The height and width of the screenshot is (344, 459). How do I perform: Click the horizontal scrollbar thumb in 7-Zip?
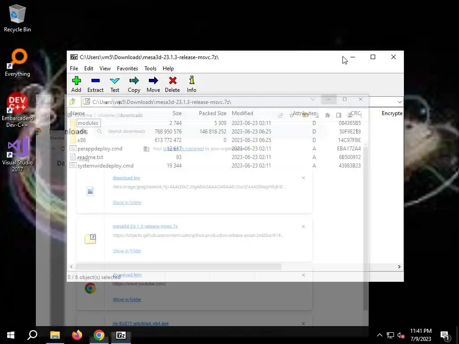[178, 267]
